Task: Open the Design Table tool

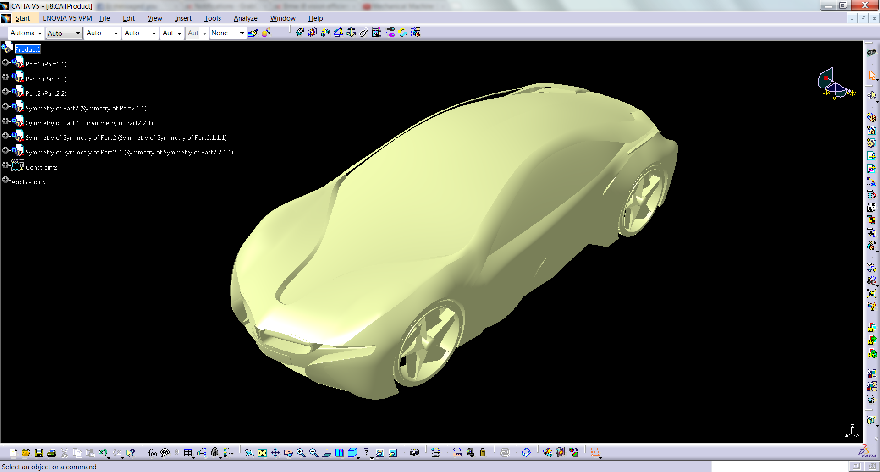Action: [188, 453]
